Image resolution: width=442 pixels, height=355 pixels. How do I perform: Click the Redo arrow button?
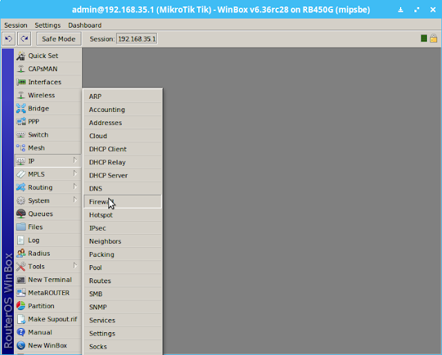coord(24,39)
